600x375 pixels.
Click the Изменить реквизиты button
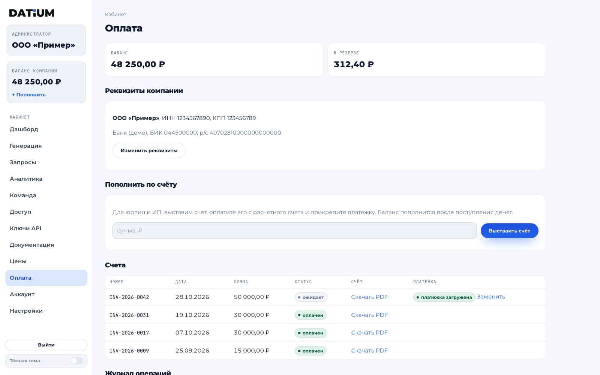(x=149, y=150)
